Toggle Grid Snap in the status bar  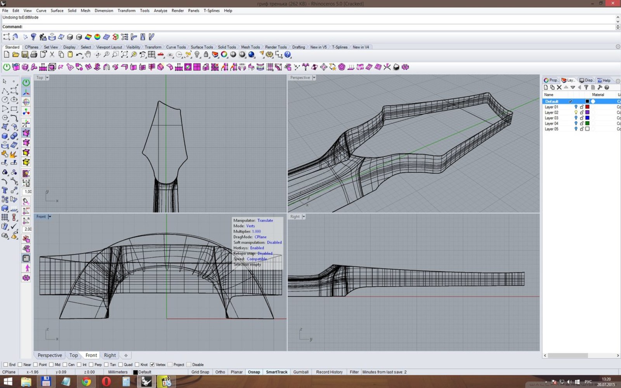tap(200, 372)
